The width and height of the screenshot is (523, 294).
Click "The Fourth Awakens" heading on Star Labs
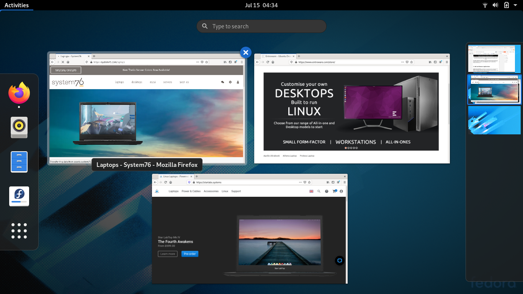pyautogui.click(x=175, y=242)
